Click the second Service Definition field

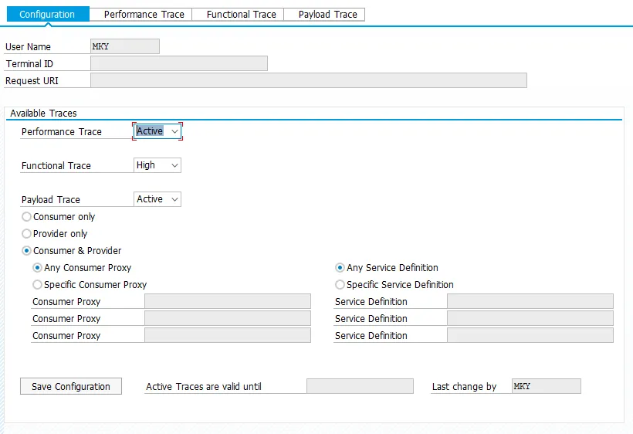(x=530, y=318)
